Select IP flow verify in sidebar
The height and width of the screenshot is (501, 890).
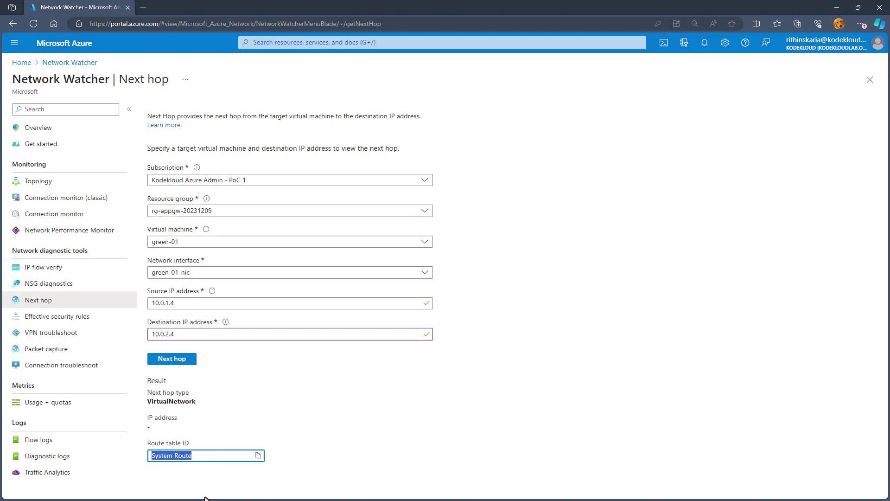pyautogui.click(x=43, y=267)
